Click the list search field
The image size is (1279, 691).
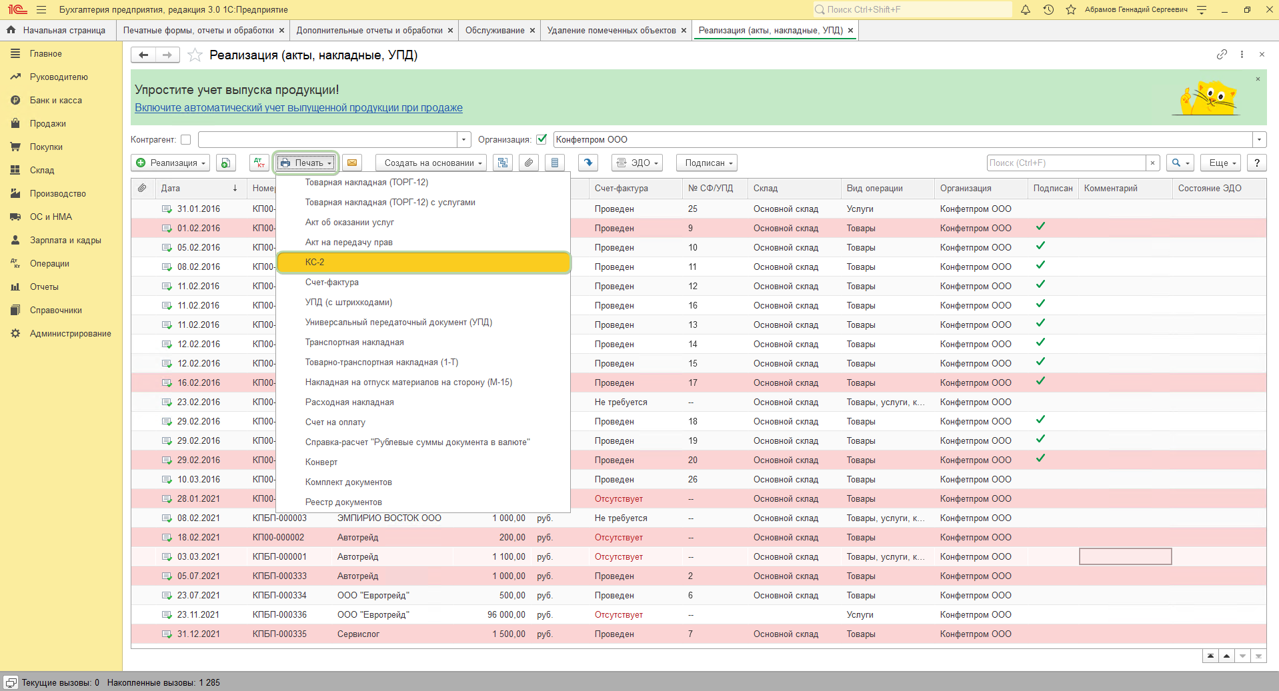click(1066, 163)
